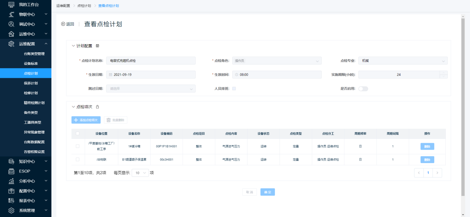
Task: Check the table header select-all checkbox
Action: tap(77, 133)
